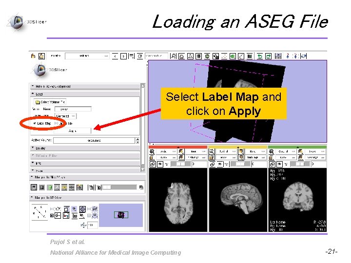Click the 3D view navigation thumbnail
The width and height of the screenshot is (351, 263).
coord(121,215)
